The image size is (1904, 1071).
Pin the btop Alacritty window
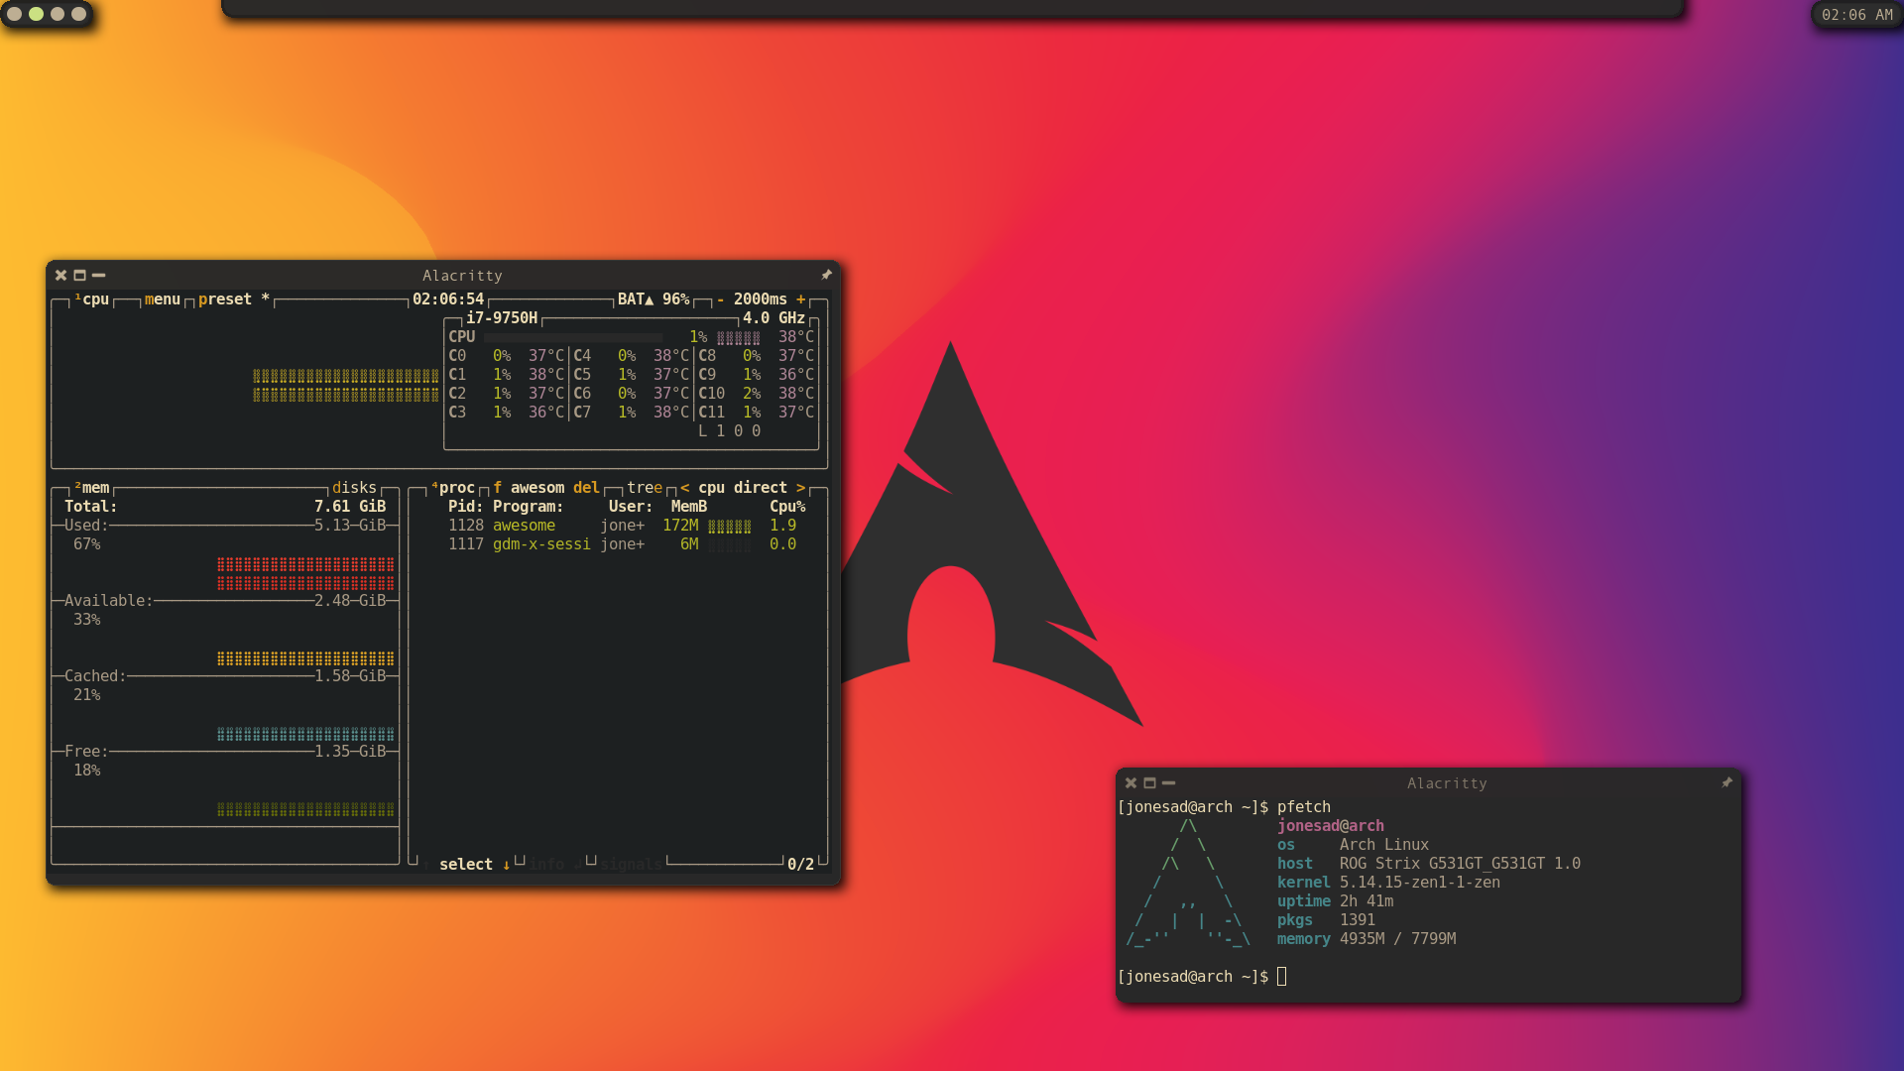826,276
